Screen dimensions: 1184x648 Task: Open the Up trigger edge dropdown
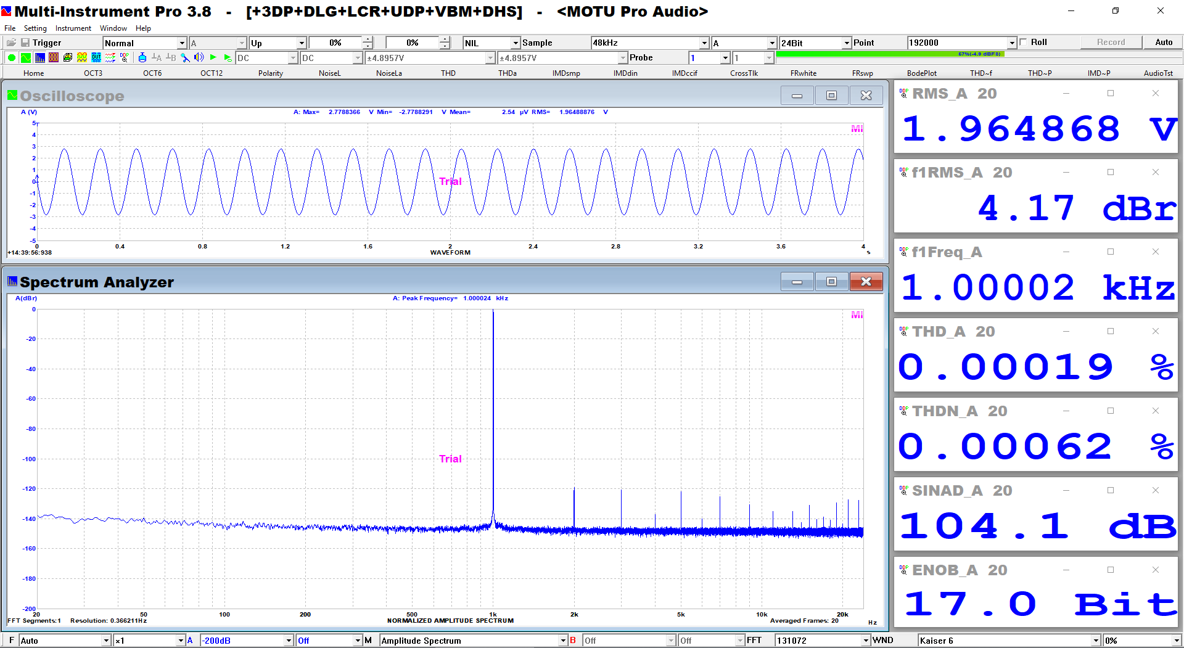pos(277,43)
